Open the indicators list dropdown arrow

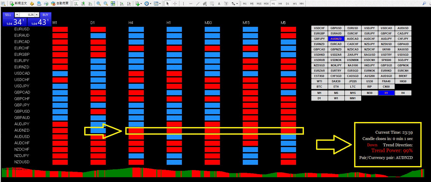(x=141, y=4)
